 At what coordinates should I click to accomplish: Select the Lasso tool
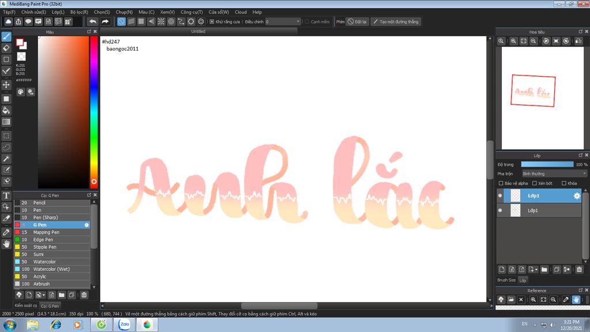point(6,147)
